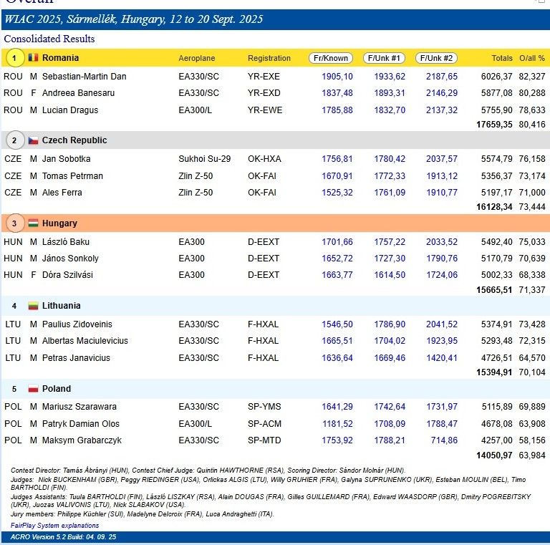This screenshot has height=545, width=550.
Task: Click the rank 3 circle badge
Action: click(x=14, y=223)
